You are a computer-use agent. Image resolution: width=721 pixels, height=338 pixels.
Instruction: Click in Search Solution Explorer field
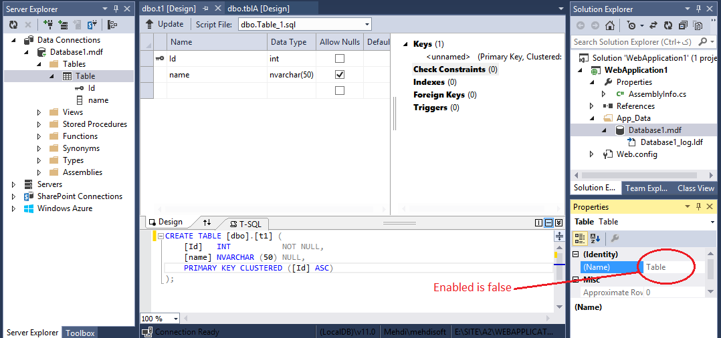click(633, 42)
